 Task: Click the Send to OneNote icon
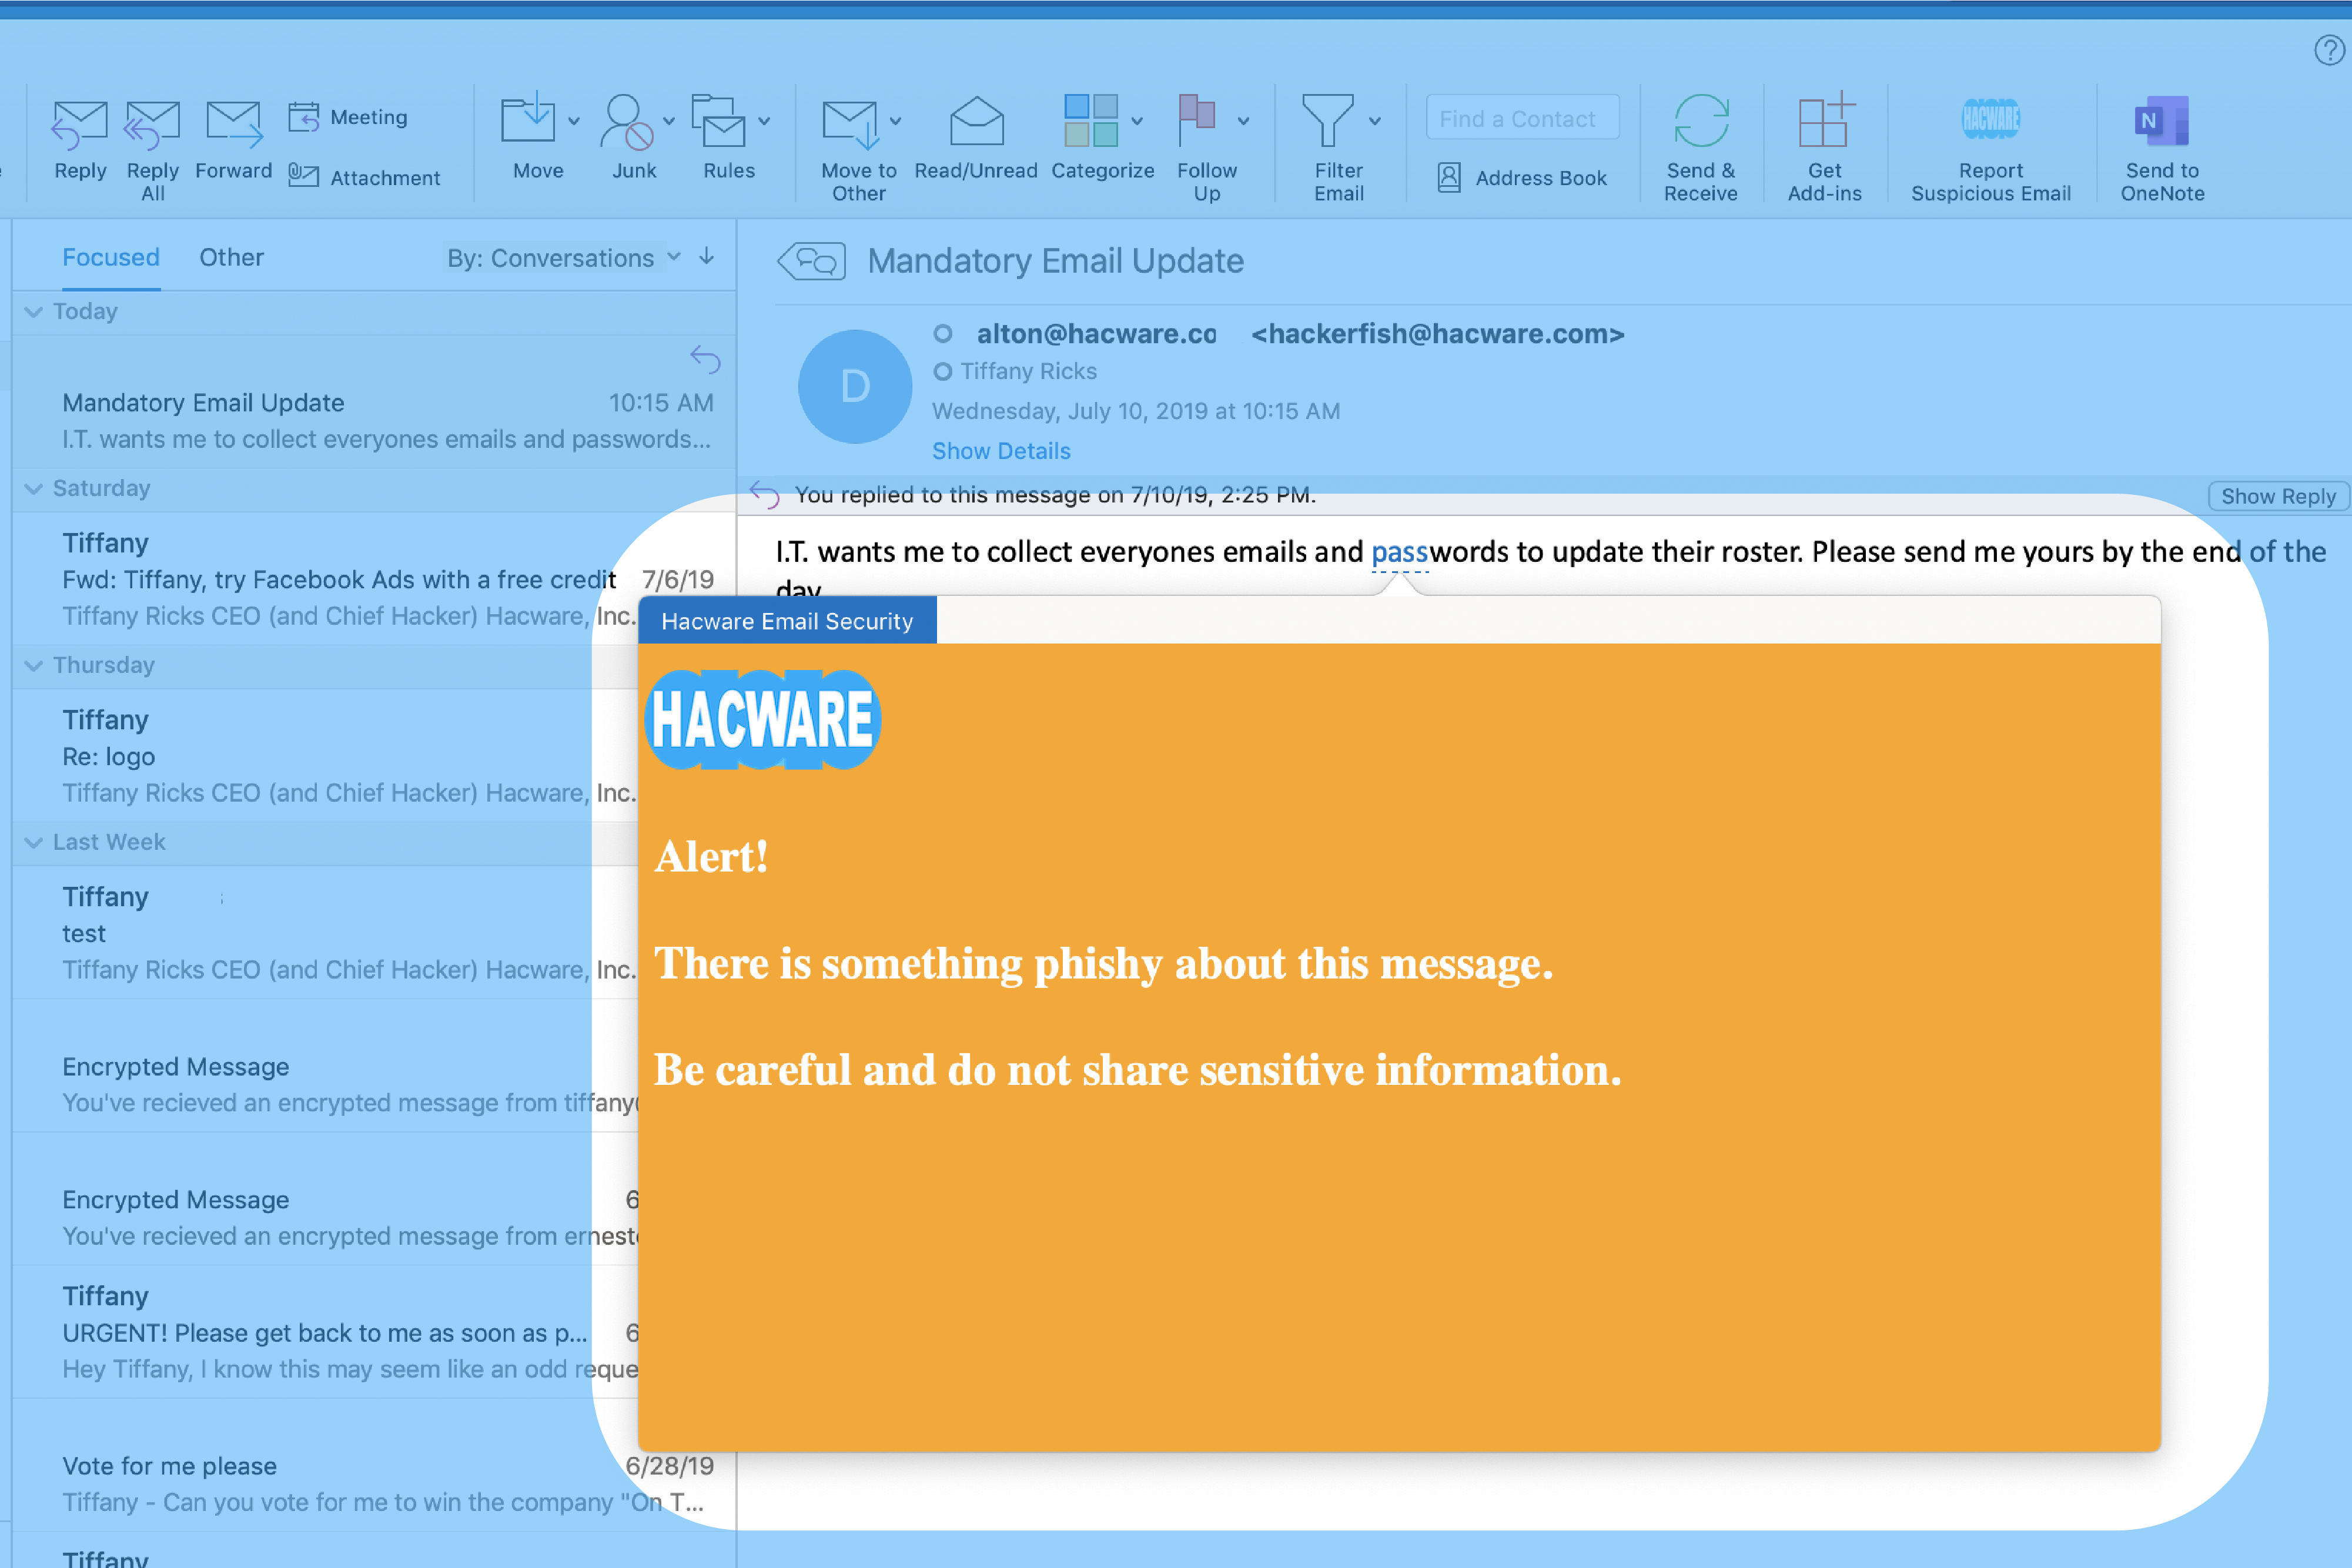2162,121
